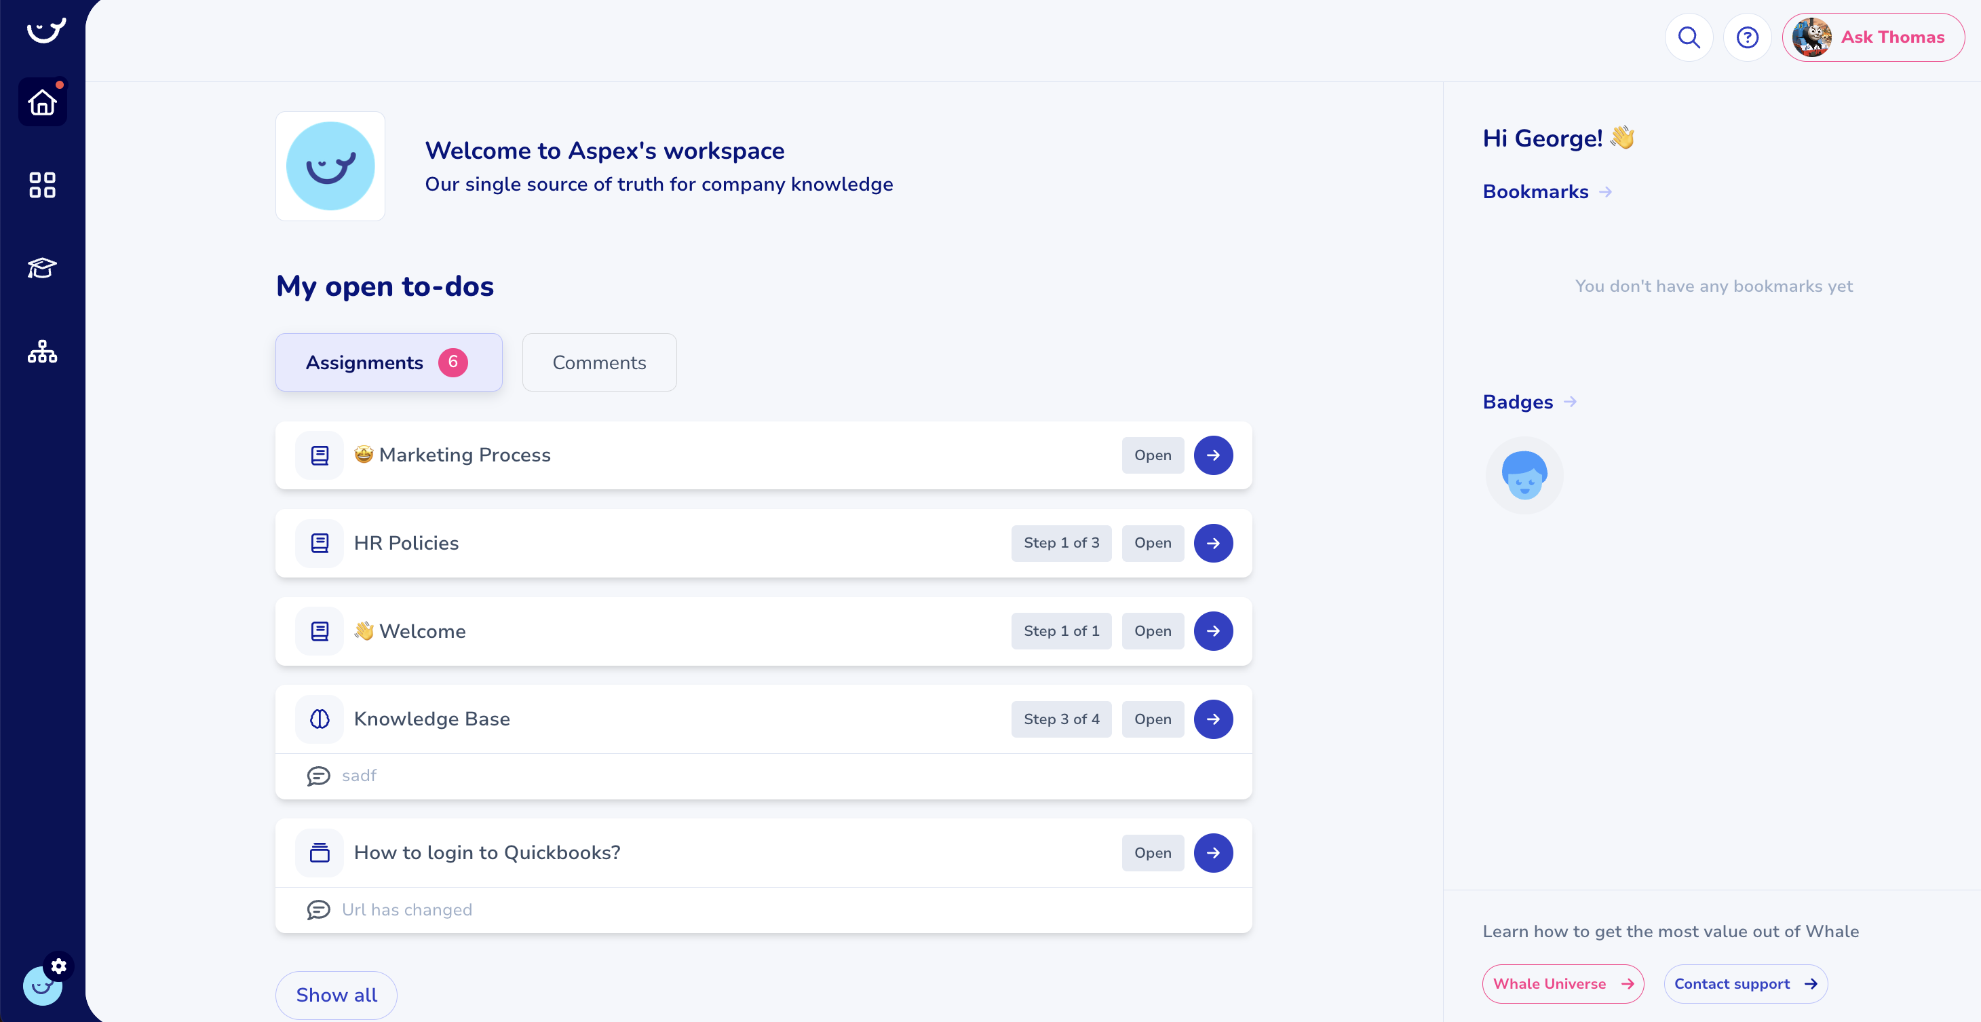Expand the Badges section arrow
The height and width of the screenshot is (1022, 1981).
(1571, 402)
